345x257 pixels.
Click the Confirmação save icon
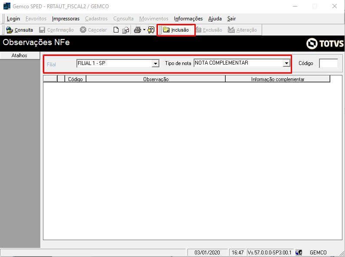pyautogui.click(x=42, y=30)
